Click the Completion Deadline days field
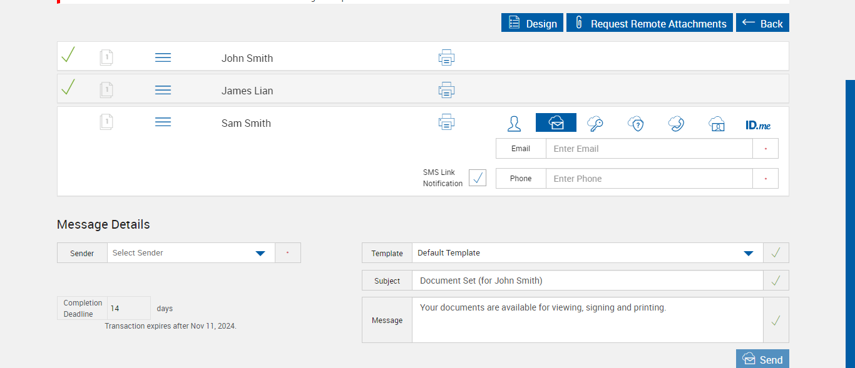 click(x=128, y=308)
